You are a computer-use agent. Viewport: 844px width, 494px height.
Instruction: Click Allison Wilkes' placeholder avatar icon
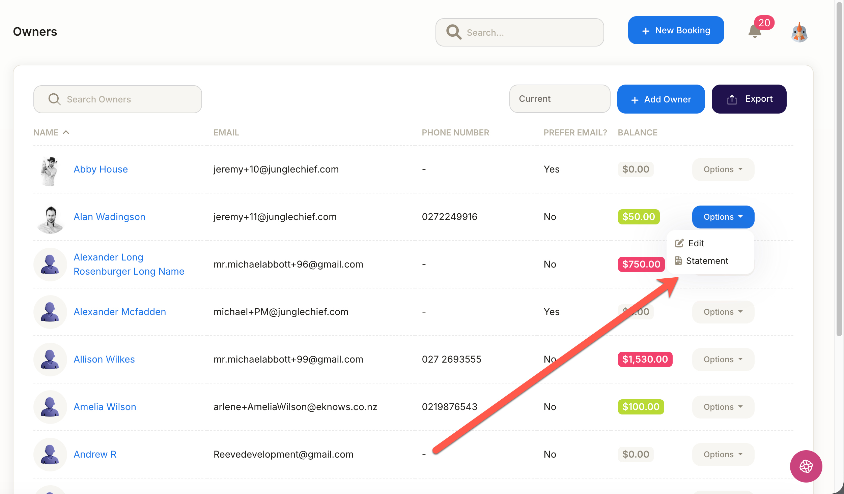pyautogui.click(x=50, y=359)
